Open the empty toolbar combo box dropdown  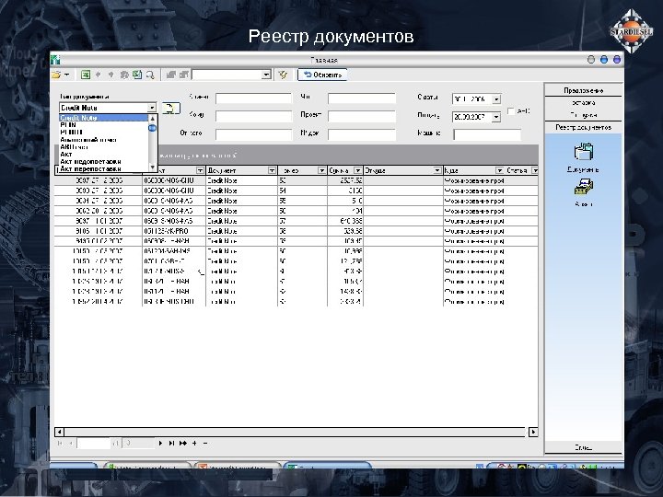(266, 75)
